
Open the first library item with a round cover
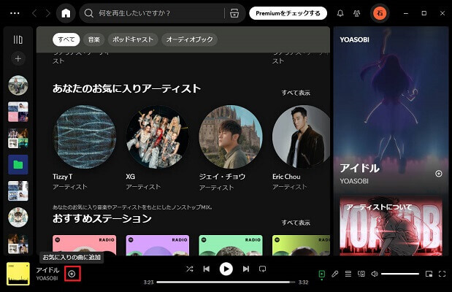pos(18,85)
